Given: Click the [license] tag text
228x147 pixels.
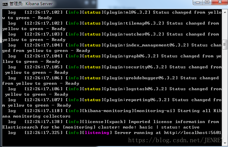Looking at the screenshot, I should (94, 122).
